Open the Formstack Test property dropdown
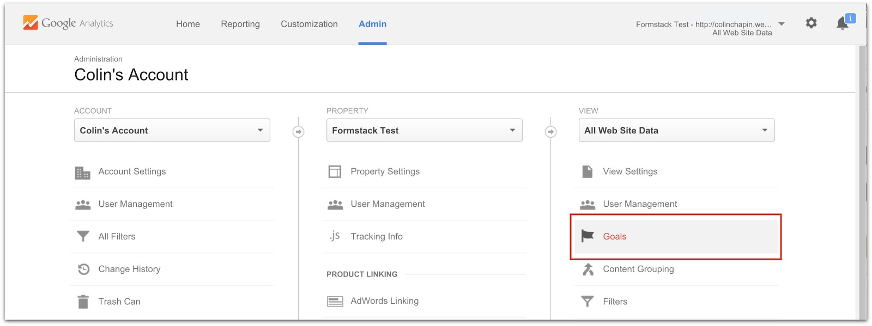The image size is (872, 326). (424, 131)
